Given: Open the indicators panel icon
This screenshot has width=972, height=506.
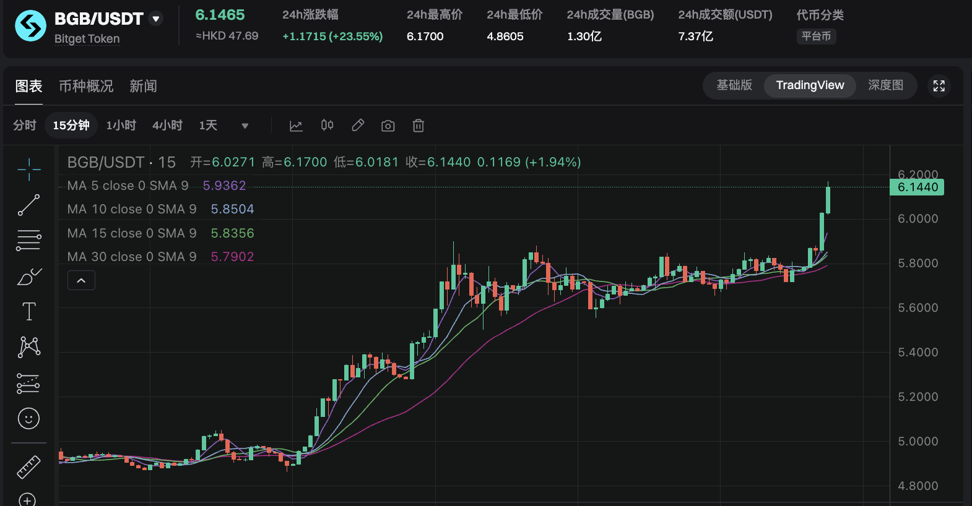Looking at the screenshot, I should coord(296,126).
